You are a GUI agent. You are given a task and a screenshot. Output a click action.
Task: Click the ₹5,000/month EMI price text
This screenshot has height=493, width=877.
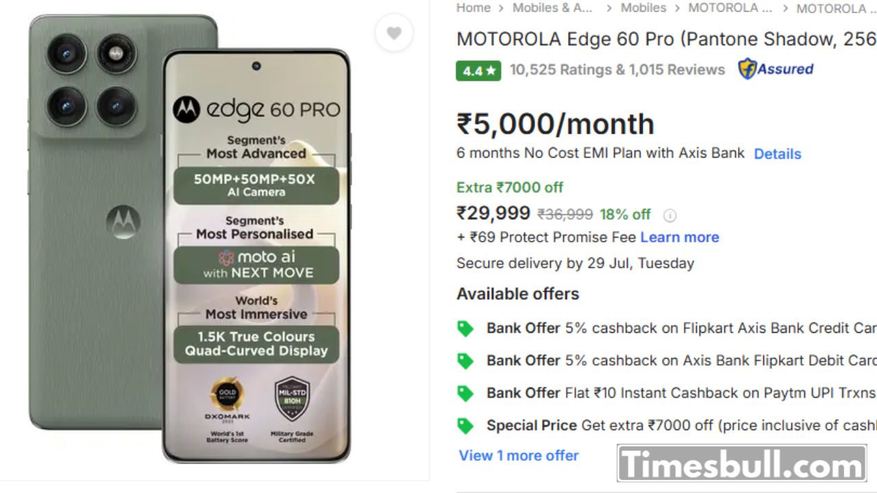click(x=556, y=125)
